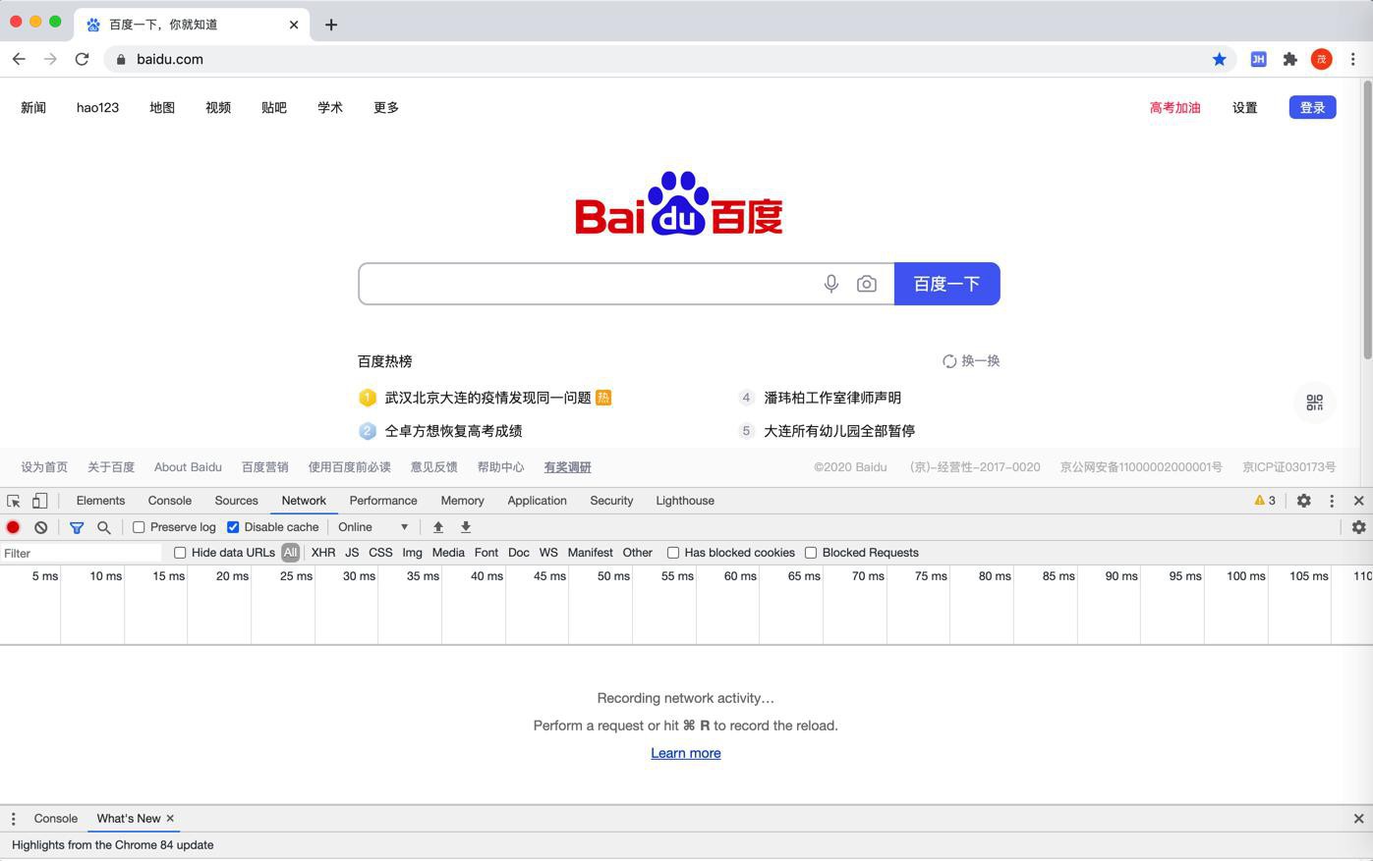Close the What's New drawer tab

170,818
